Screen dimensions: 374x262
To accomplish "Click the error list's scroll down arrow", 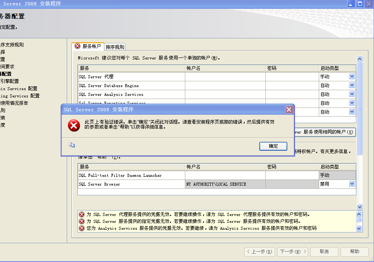I will (x=359, y=228).
